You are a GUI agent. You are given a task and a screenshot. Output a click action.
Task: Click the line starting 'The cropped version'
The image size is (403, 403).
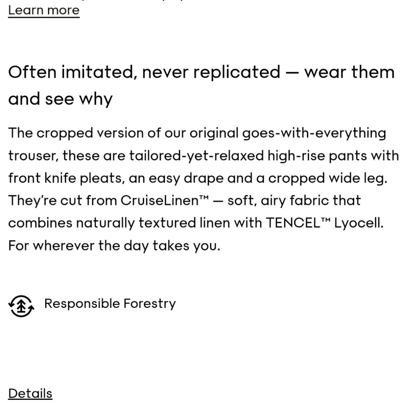[197, 133]
